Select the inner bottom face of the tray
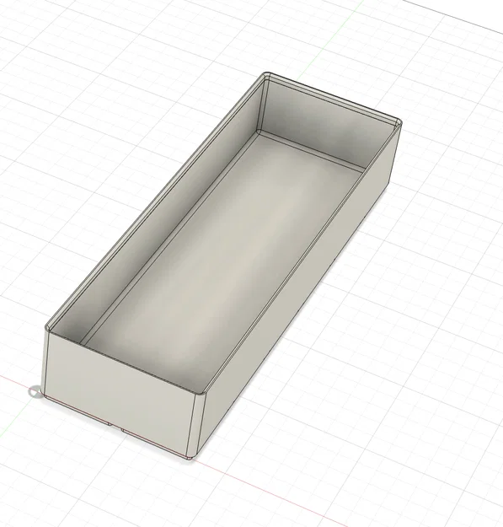Image resolution: width=503 pixels, height=527 pixels. [x=223, y=259]
